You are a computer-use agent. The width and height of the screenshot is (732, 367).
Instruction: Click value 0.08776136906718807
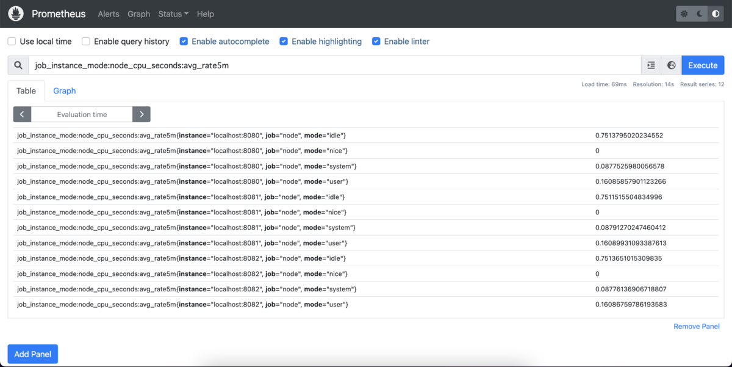[x=631, y=289]
